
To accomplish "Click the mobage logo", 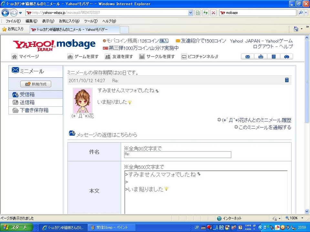I will click(x=76, y=44).
